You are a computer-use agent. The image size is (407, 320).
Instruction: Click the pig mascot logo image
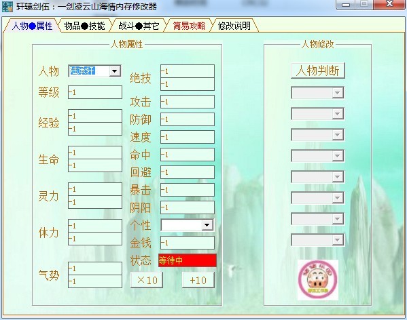[318, 280]
